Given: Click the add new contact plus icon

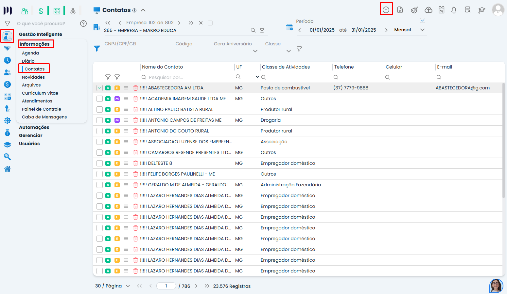Looking at the screenshot, I should pos(386,10).
